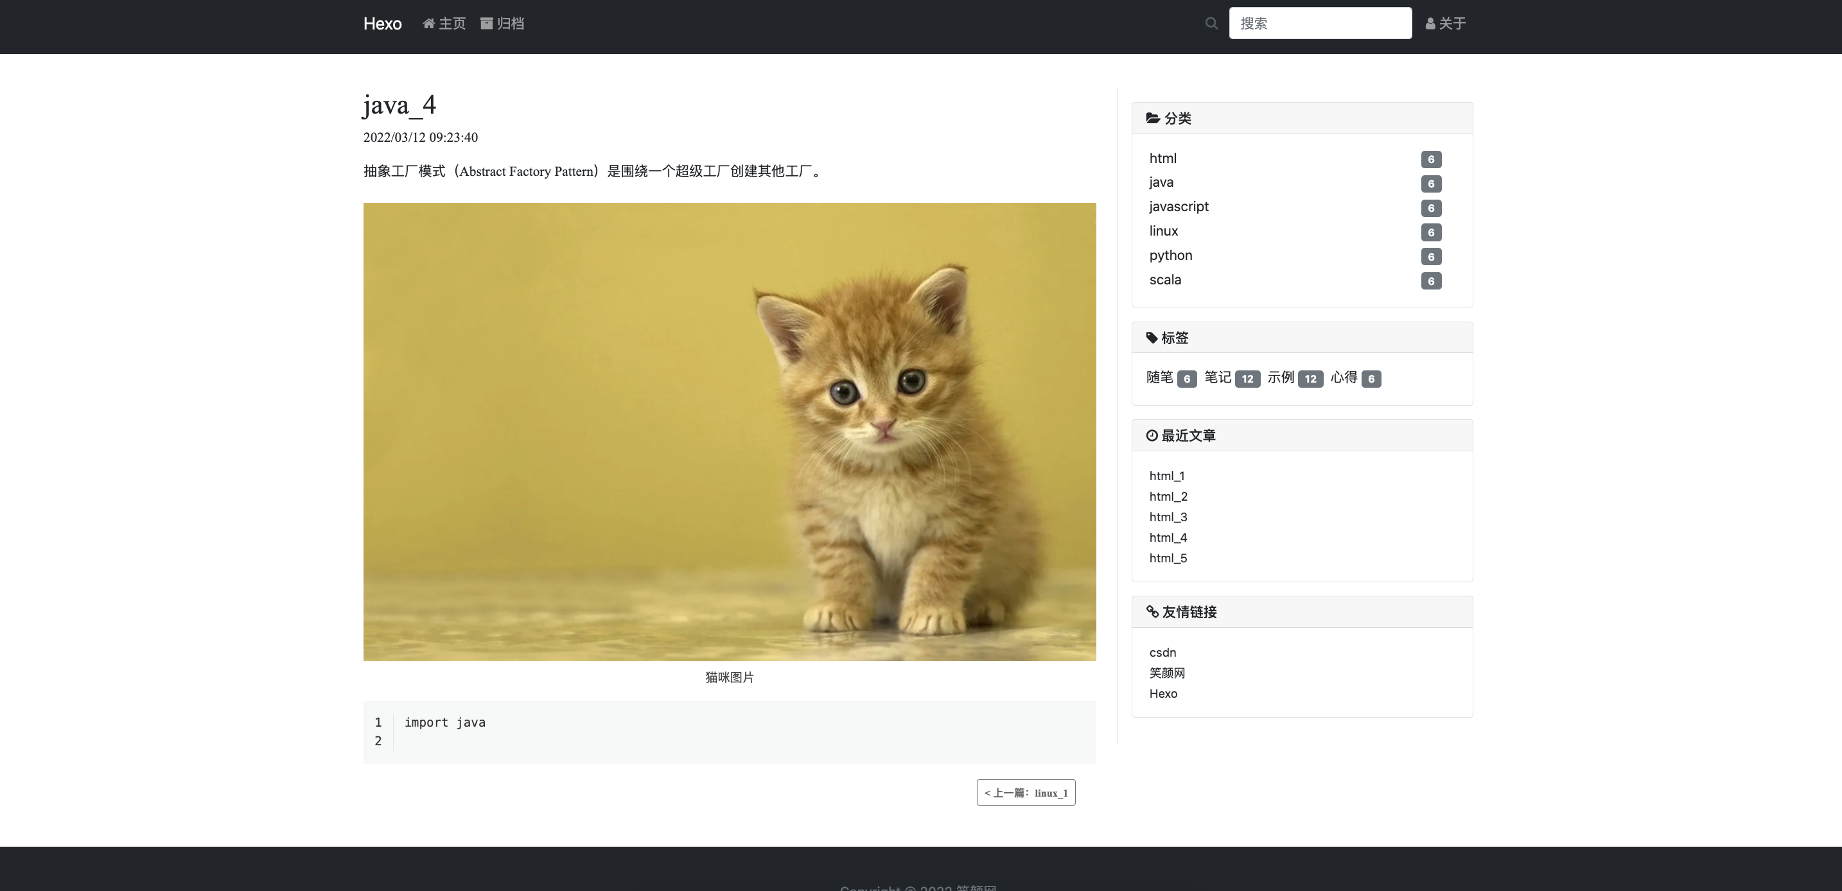Click the kitten photo in the article
The height and width of the screenshot is (891, 1842).
point(729,432)
